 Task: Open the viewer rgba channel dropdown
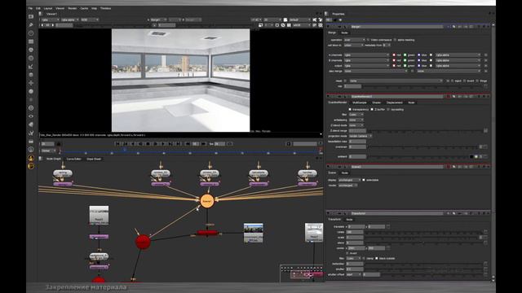50,20
